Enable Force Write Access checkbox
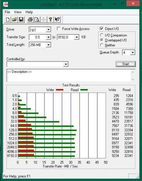This screenshot has width=142, height=181. coord(59,29)
